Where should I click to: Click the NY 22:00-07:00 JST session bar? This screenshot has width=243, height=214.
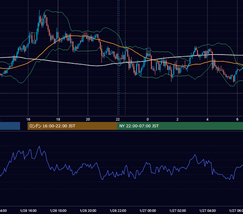coord(180,126)
